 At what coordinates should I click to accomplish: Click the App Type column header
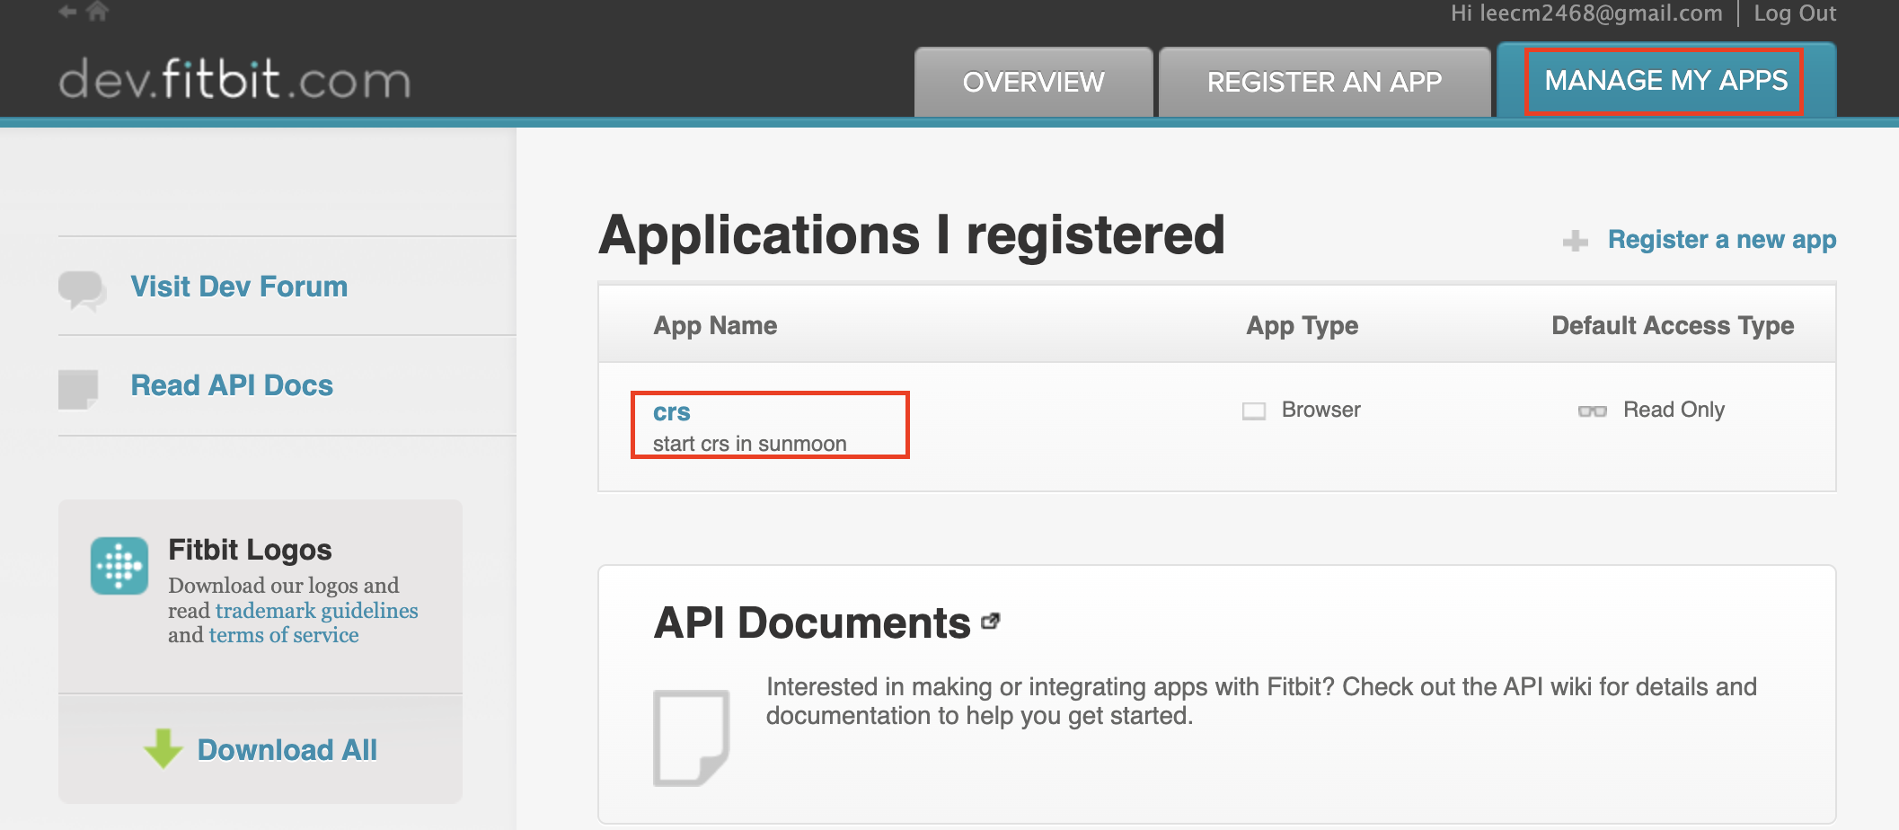(x=1302, y=325)
